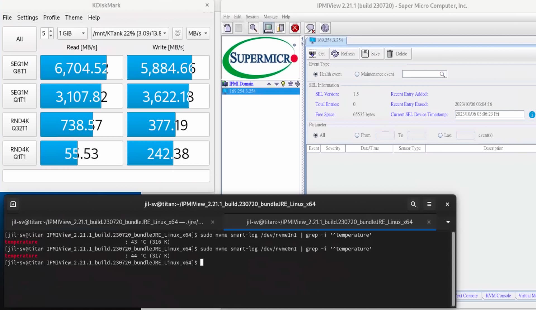Click the lightbulb icon beside IPMI Domain

point(283,84)
